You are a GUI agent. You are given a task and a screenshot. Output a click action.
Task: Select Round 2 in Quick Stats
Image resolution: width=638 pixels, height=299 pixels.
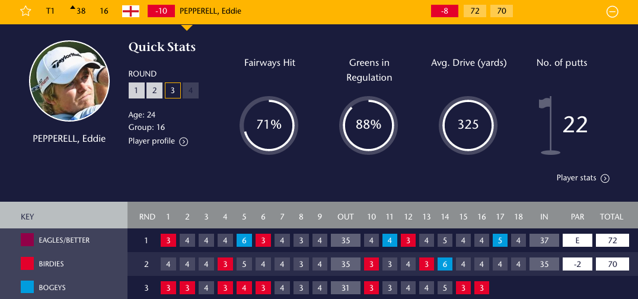point(154,90)
